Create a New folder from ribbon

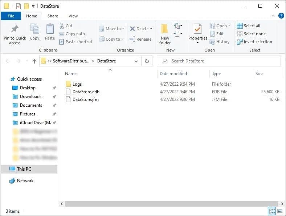tap(165, 34)
